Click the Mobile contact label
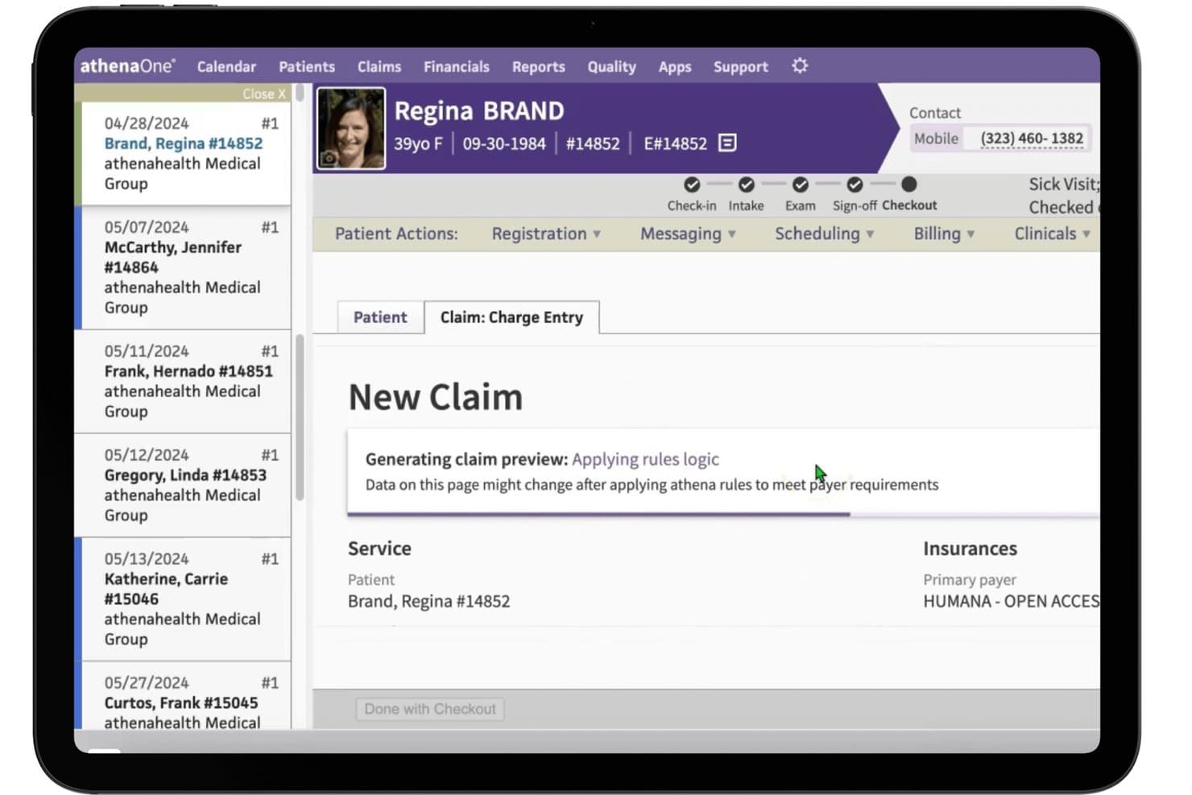This screenshot has height=795, width=1192. pyautogui.click(x=936, y=139)
